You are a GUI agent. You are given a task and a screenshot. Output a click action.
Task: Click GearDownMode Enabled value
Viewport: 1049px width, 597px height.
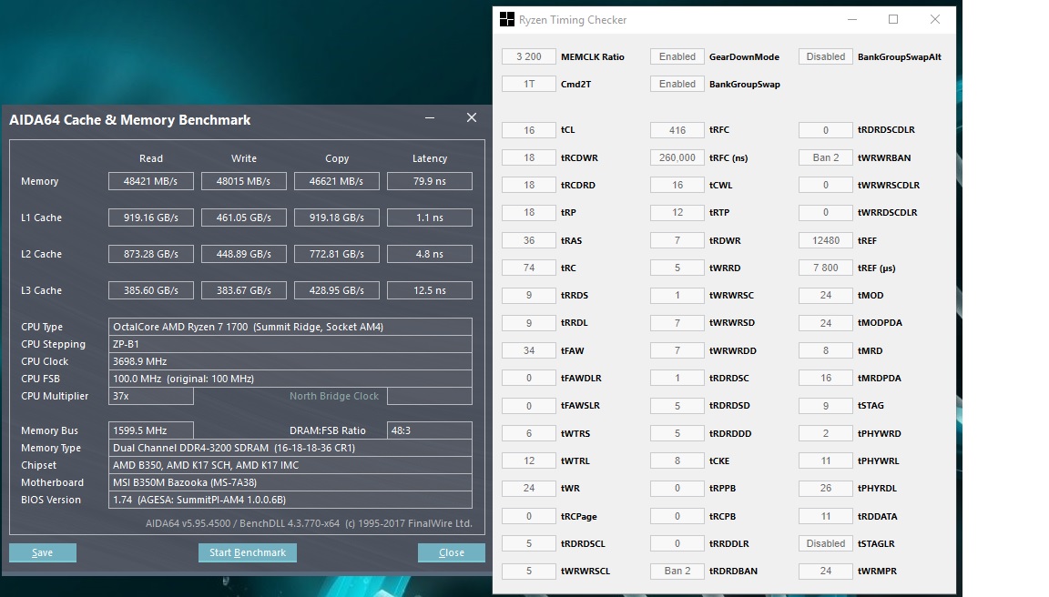[677, 56]
